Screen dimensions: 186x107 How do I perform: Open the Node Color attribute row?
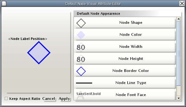(x=125, y=35)
